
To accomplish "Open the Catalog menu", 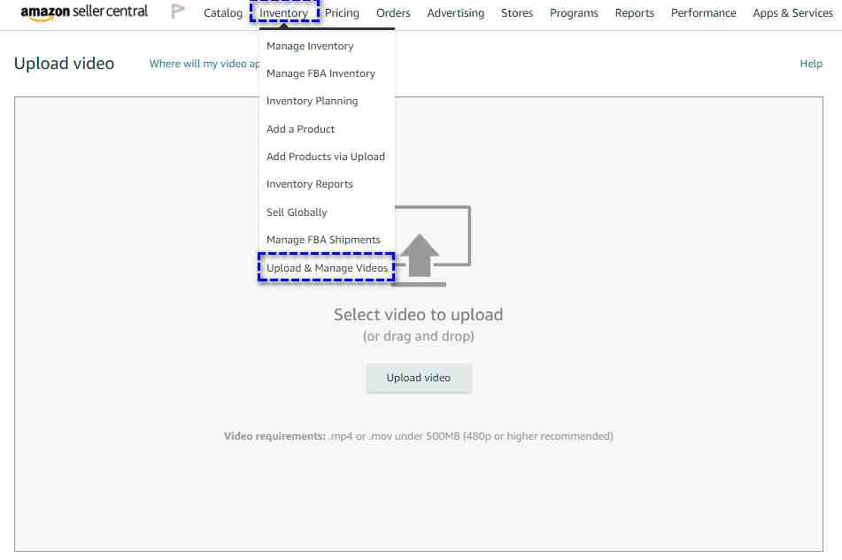I will (x=223, y=13).
